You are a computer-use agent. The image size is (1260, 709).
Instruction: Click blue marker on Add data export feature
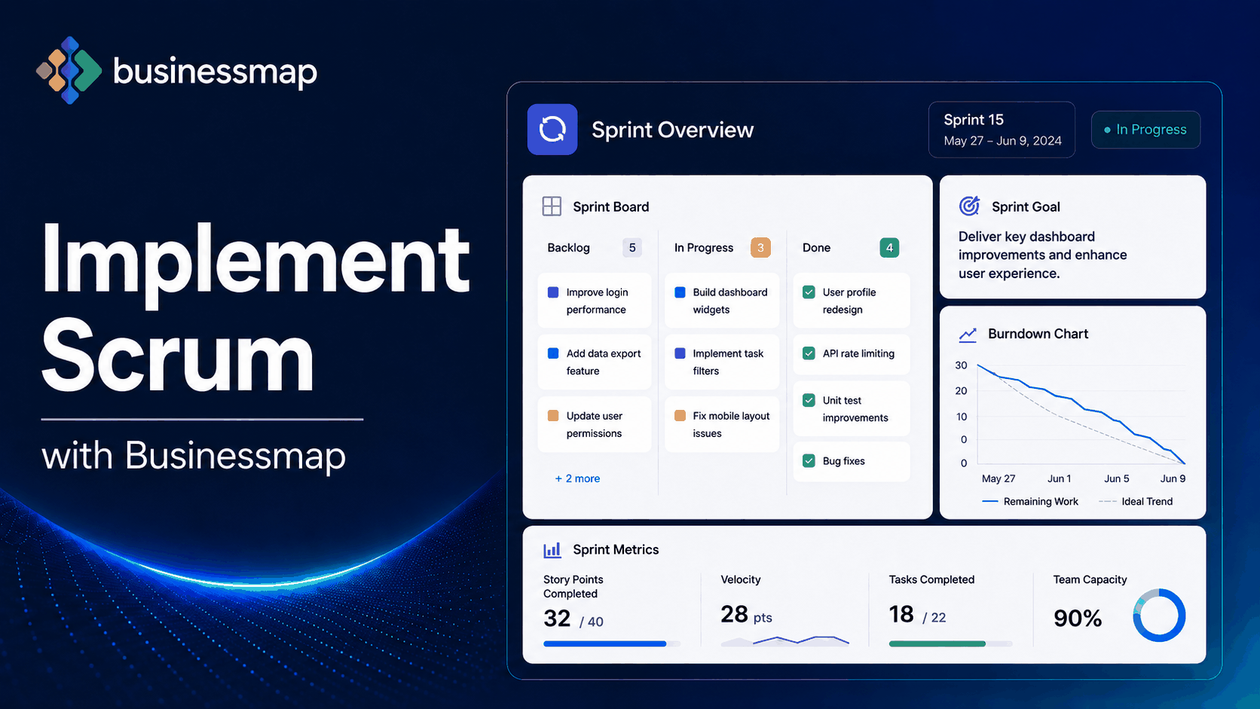pyautogui.click(x=553, y=353)
